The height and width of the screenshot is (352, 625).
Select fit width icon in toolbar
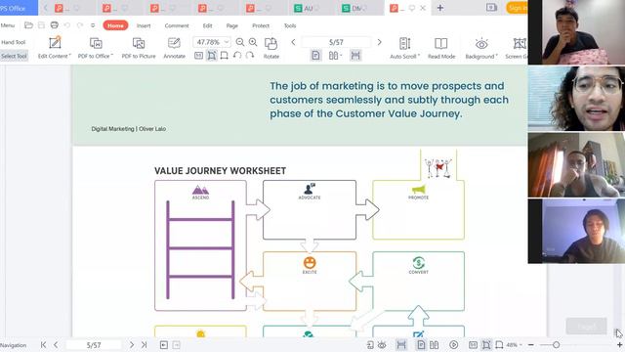224,56
